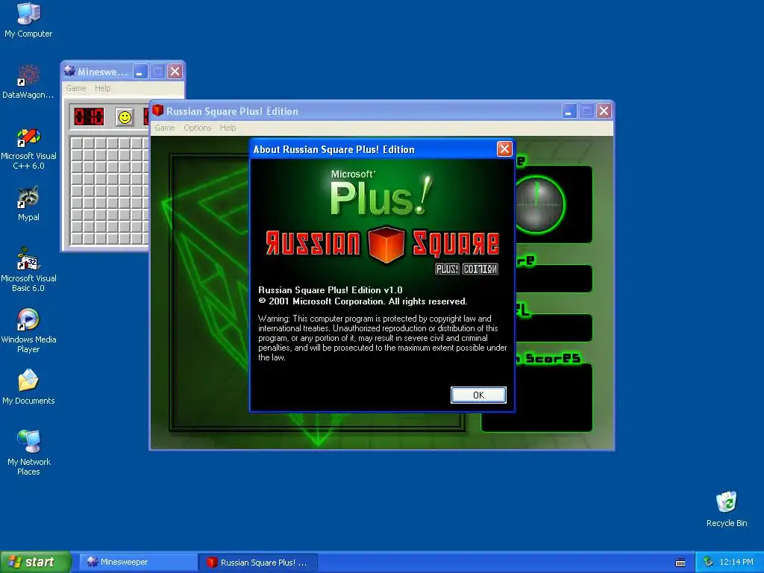Image resolution: width=764 pixels, height=573 pixels.
Task: Click the round timer dial in Russian Square
Action: click(539, 204)
